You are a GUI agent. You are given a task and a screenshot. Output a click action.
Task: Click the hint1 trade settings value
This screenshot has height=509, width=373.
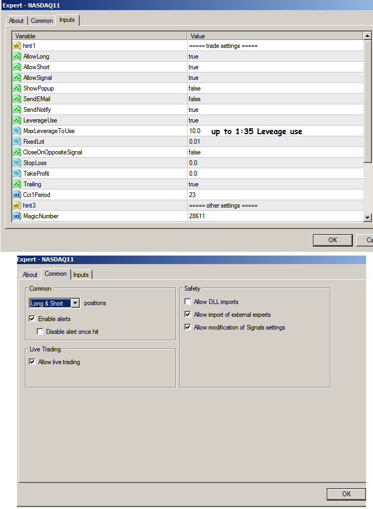click(x=223, y=46)
